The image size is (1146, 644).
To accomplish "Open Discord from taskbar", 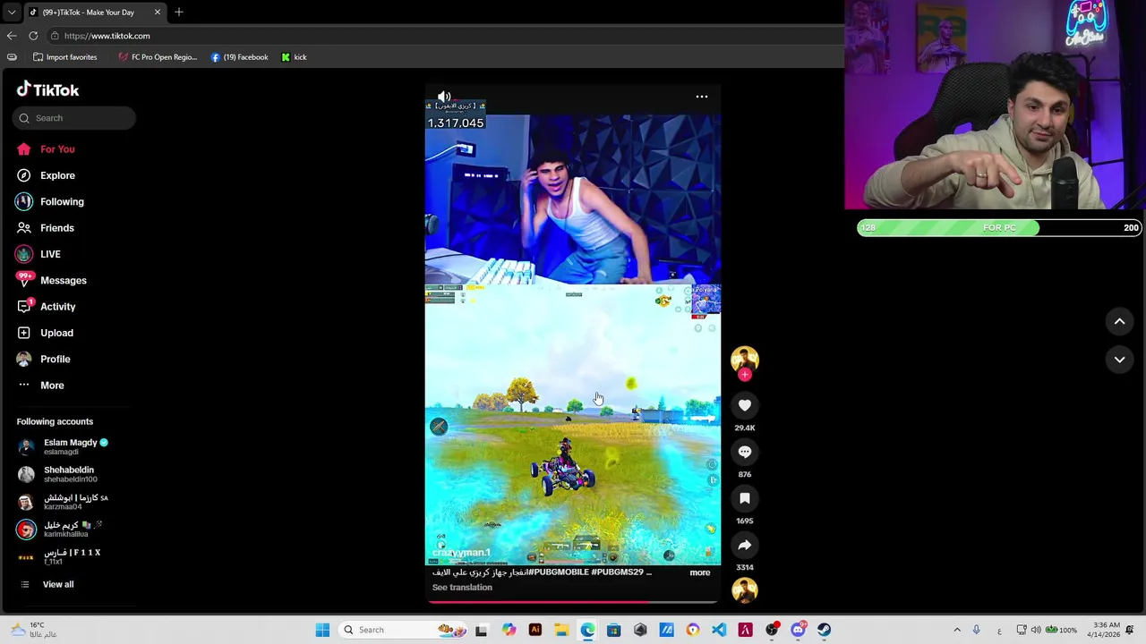I will (x=798, y=630).
